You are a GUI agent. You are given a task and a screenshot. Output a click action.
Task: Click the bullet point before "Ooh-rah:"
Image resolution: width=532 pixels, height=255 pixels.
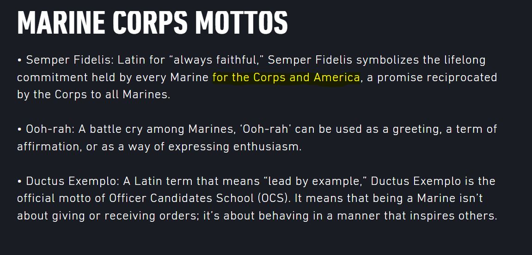coord(19,130)
